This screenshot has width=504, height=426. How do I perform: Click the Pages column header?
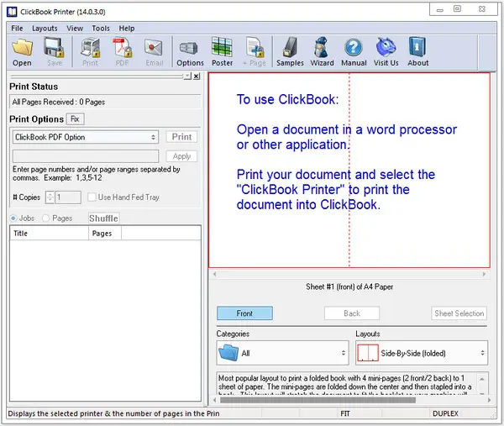pos(105,234)
